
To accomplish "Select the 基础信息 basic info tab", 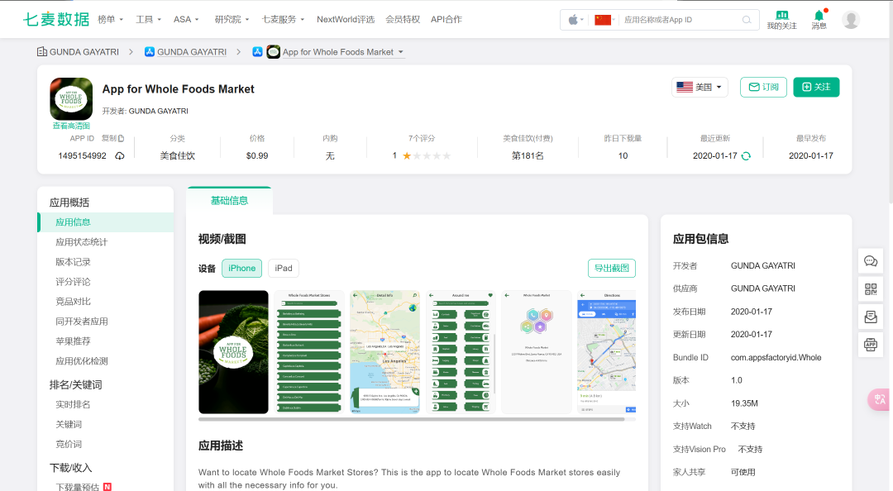I will pos(230,201).
